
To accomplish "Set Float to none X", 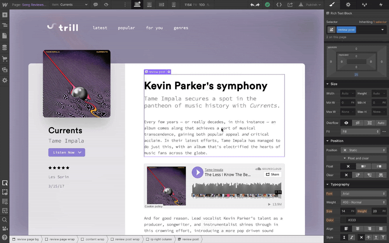I will pos(348,166).
